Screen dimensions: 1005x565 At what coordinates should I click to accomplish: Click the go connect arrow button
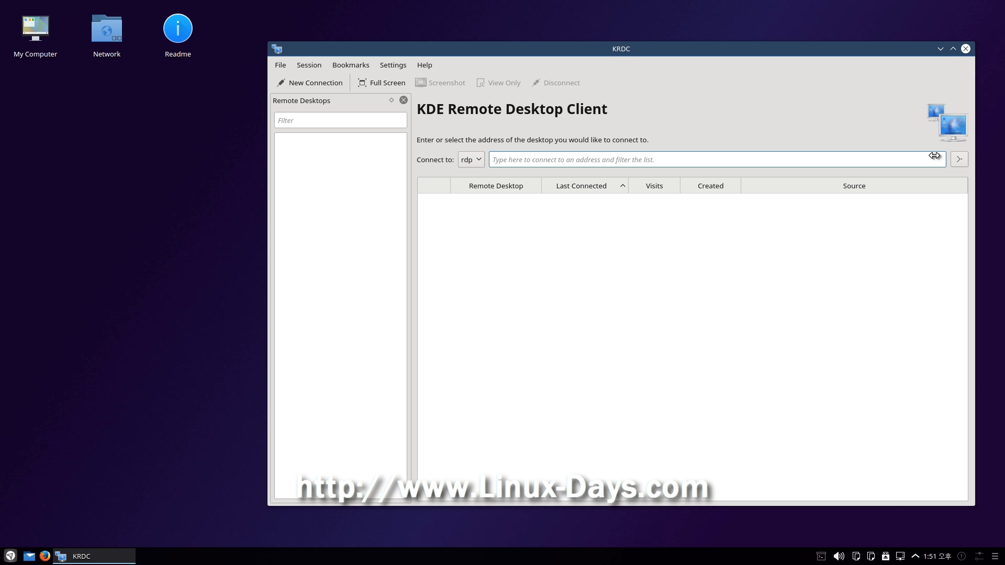(x=959, y=159)
